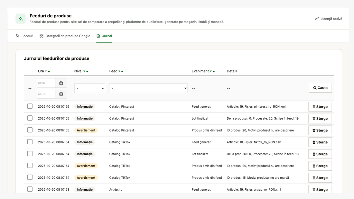The width and height of the screenshot is (354, 199).
Task: Select the Jurnal tab
Action: point(104,36)
